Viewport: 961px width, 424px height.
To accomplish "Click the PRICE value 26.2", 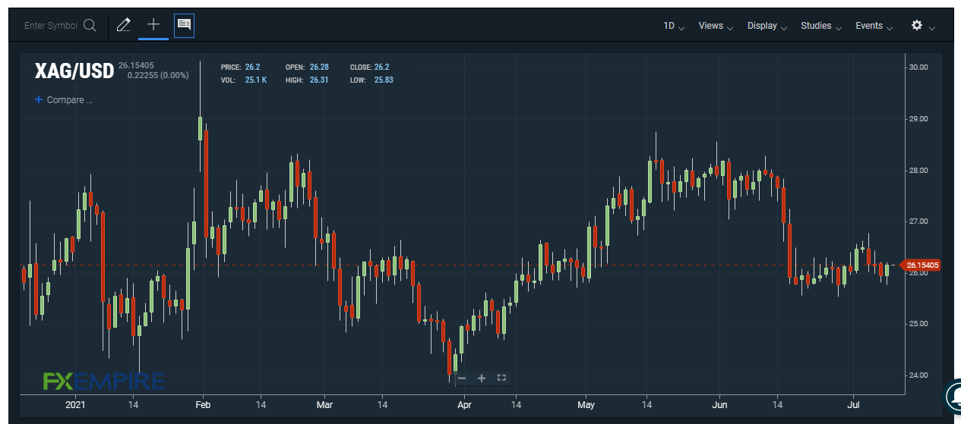I will [253, 68].
